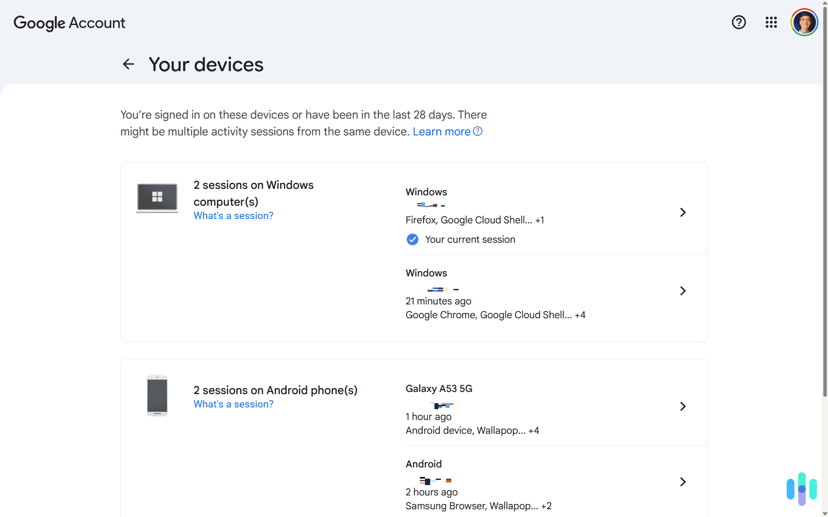
Task: Expand the Windows session from 21 minutes ago
Action: point(683,291)
